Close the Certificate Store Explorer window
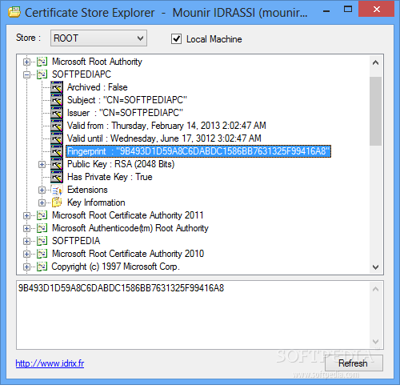Screen dimensions: 400x389 coord(377,10)
